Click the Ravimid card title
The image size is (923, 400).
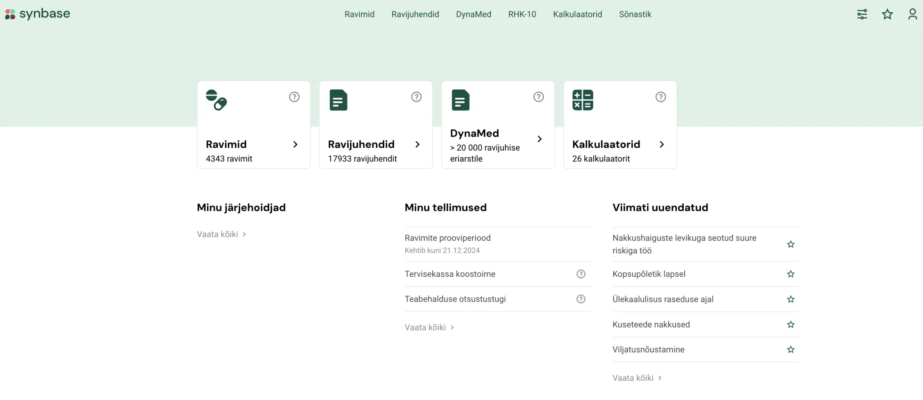coord(226,144)
